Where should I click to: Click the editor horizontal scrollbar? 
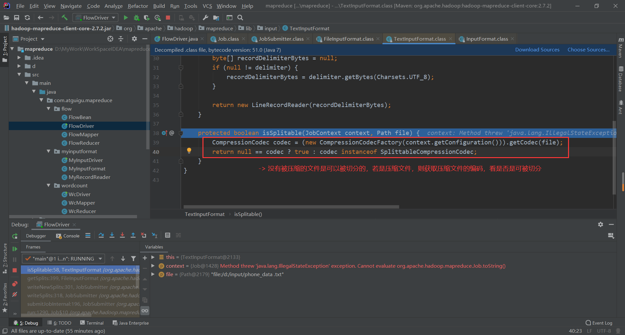[x=291, y=207]
